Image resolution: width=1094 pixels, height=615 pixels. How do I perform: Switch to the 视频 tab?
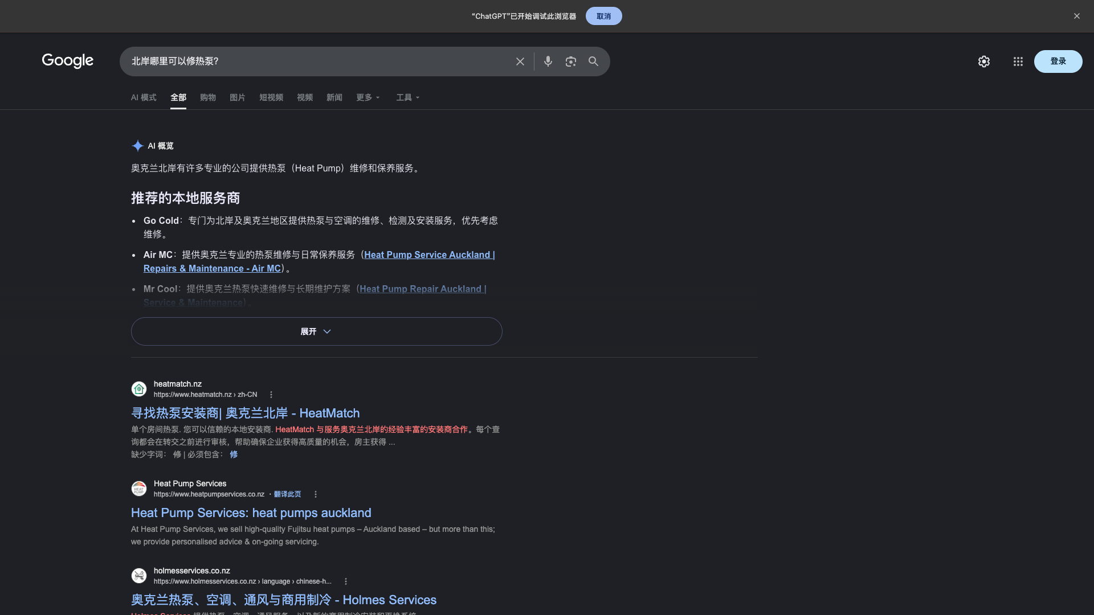pyautogui.click(x=305, y=97)
